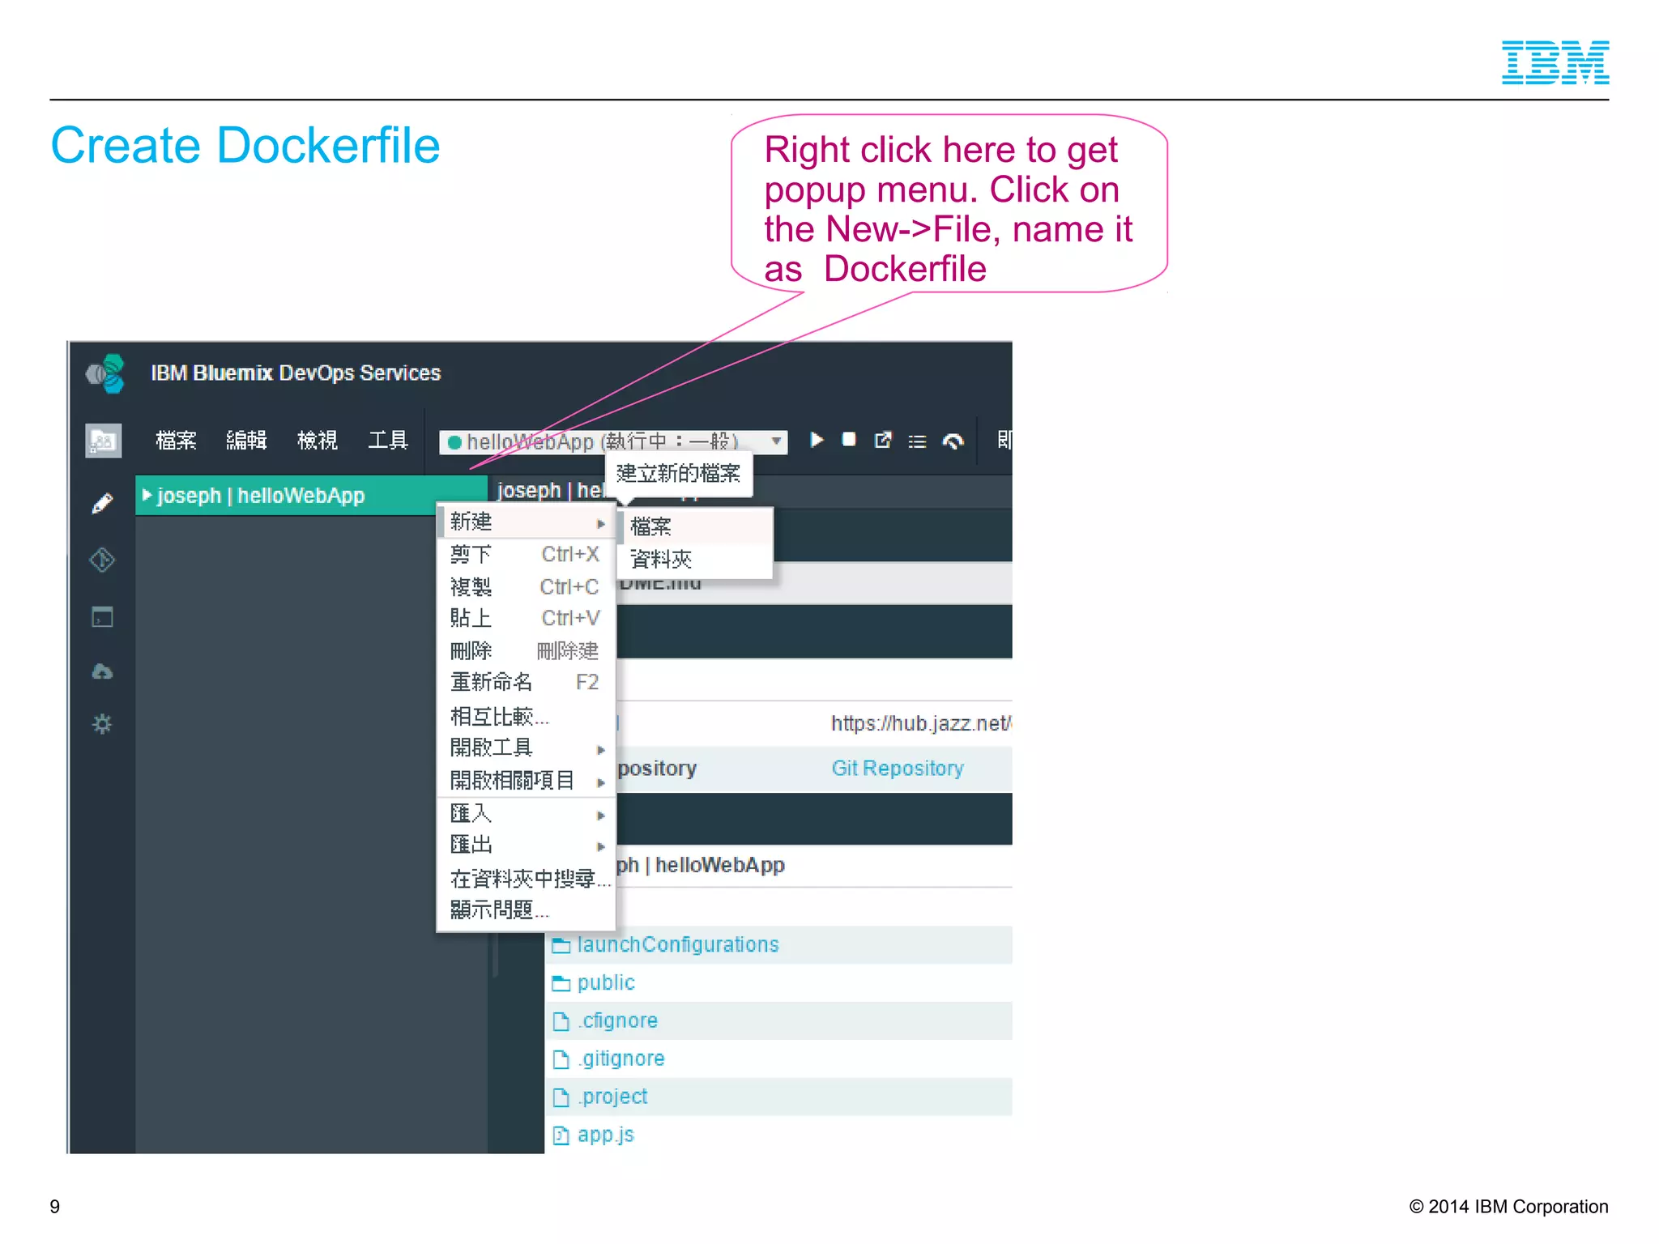Open the 檔案 (File) menu in the menu bar
This screenshot has height=1244, width=1659.
(176, 441)
